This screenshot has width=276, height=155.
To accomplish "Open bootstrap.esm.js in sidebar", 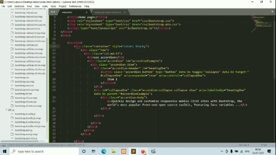I will click(24, 130).
